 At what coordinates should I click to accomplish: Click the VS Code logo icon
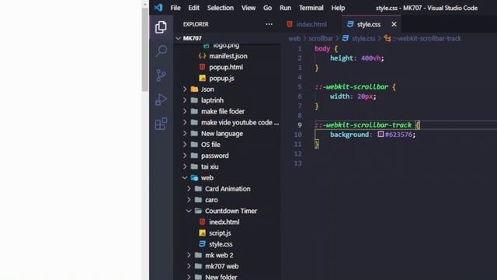point(158,7)
